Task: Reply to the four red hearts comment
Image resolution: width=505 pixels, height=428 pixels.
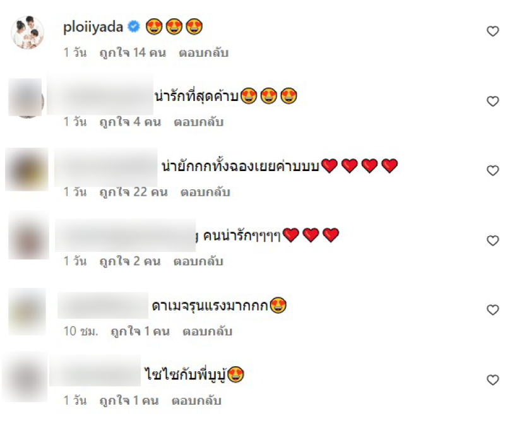Action: click(x=205, y=192)
